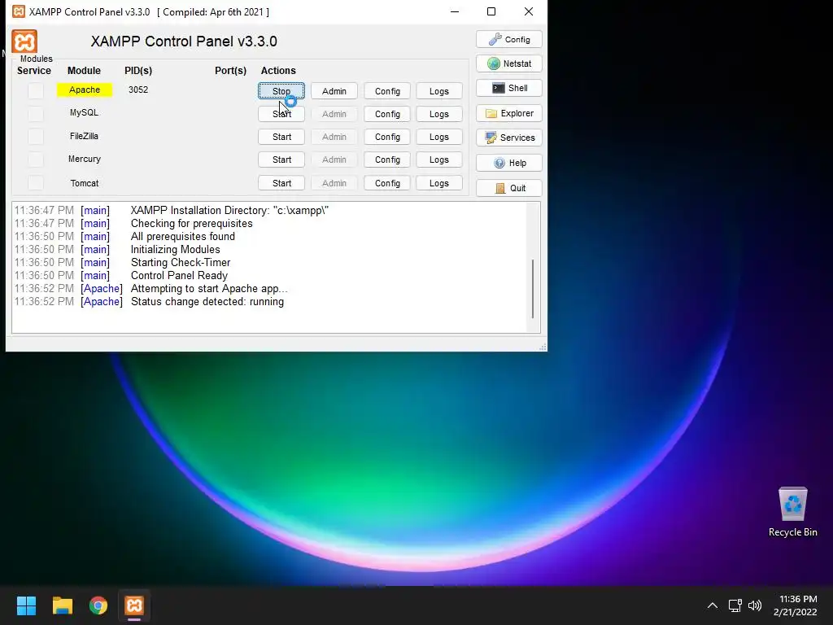This screenshot has height=625, width=833.
Task: Quit XAMPP Control Panel
Action: coord(509,188)
